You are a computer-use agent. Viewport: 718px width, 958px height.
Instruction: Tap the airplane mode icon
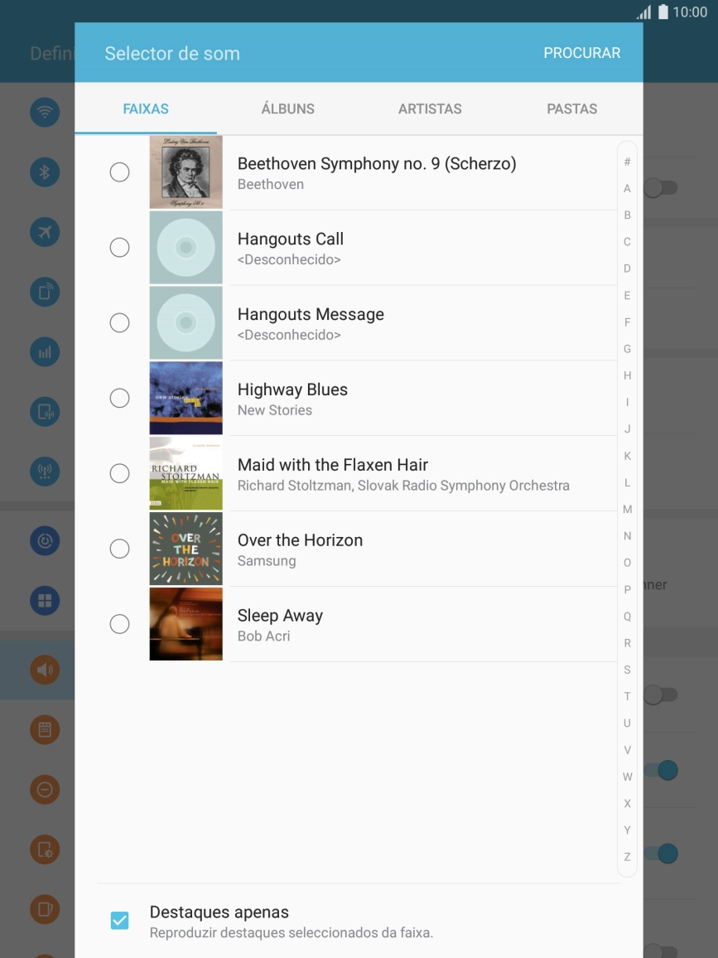pos(45,232)
